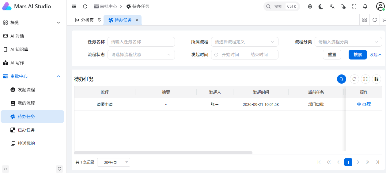Screen dimensions: 386x173
Task: Collapse the 审批中心 sidebar menu
Action: pos(32,76)
